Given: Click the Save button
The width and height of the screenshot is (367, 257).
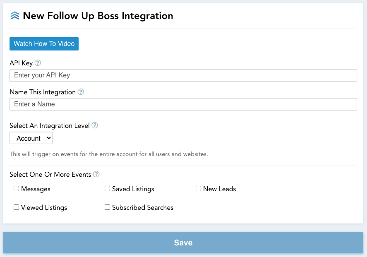Looking at the screenshot, I should [x=183, y=243].
